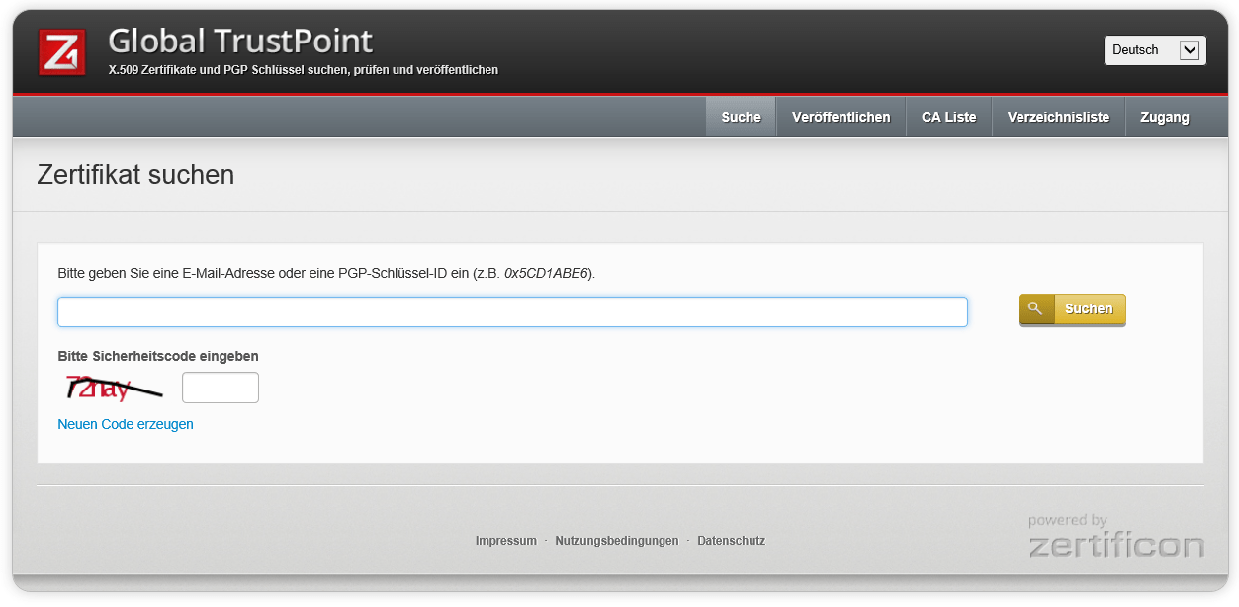Go to the CA Liste tab
Image resolution: width=1239 pixels, height=607 pixels.
click(x=948, y=117)
